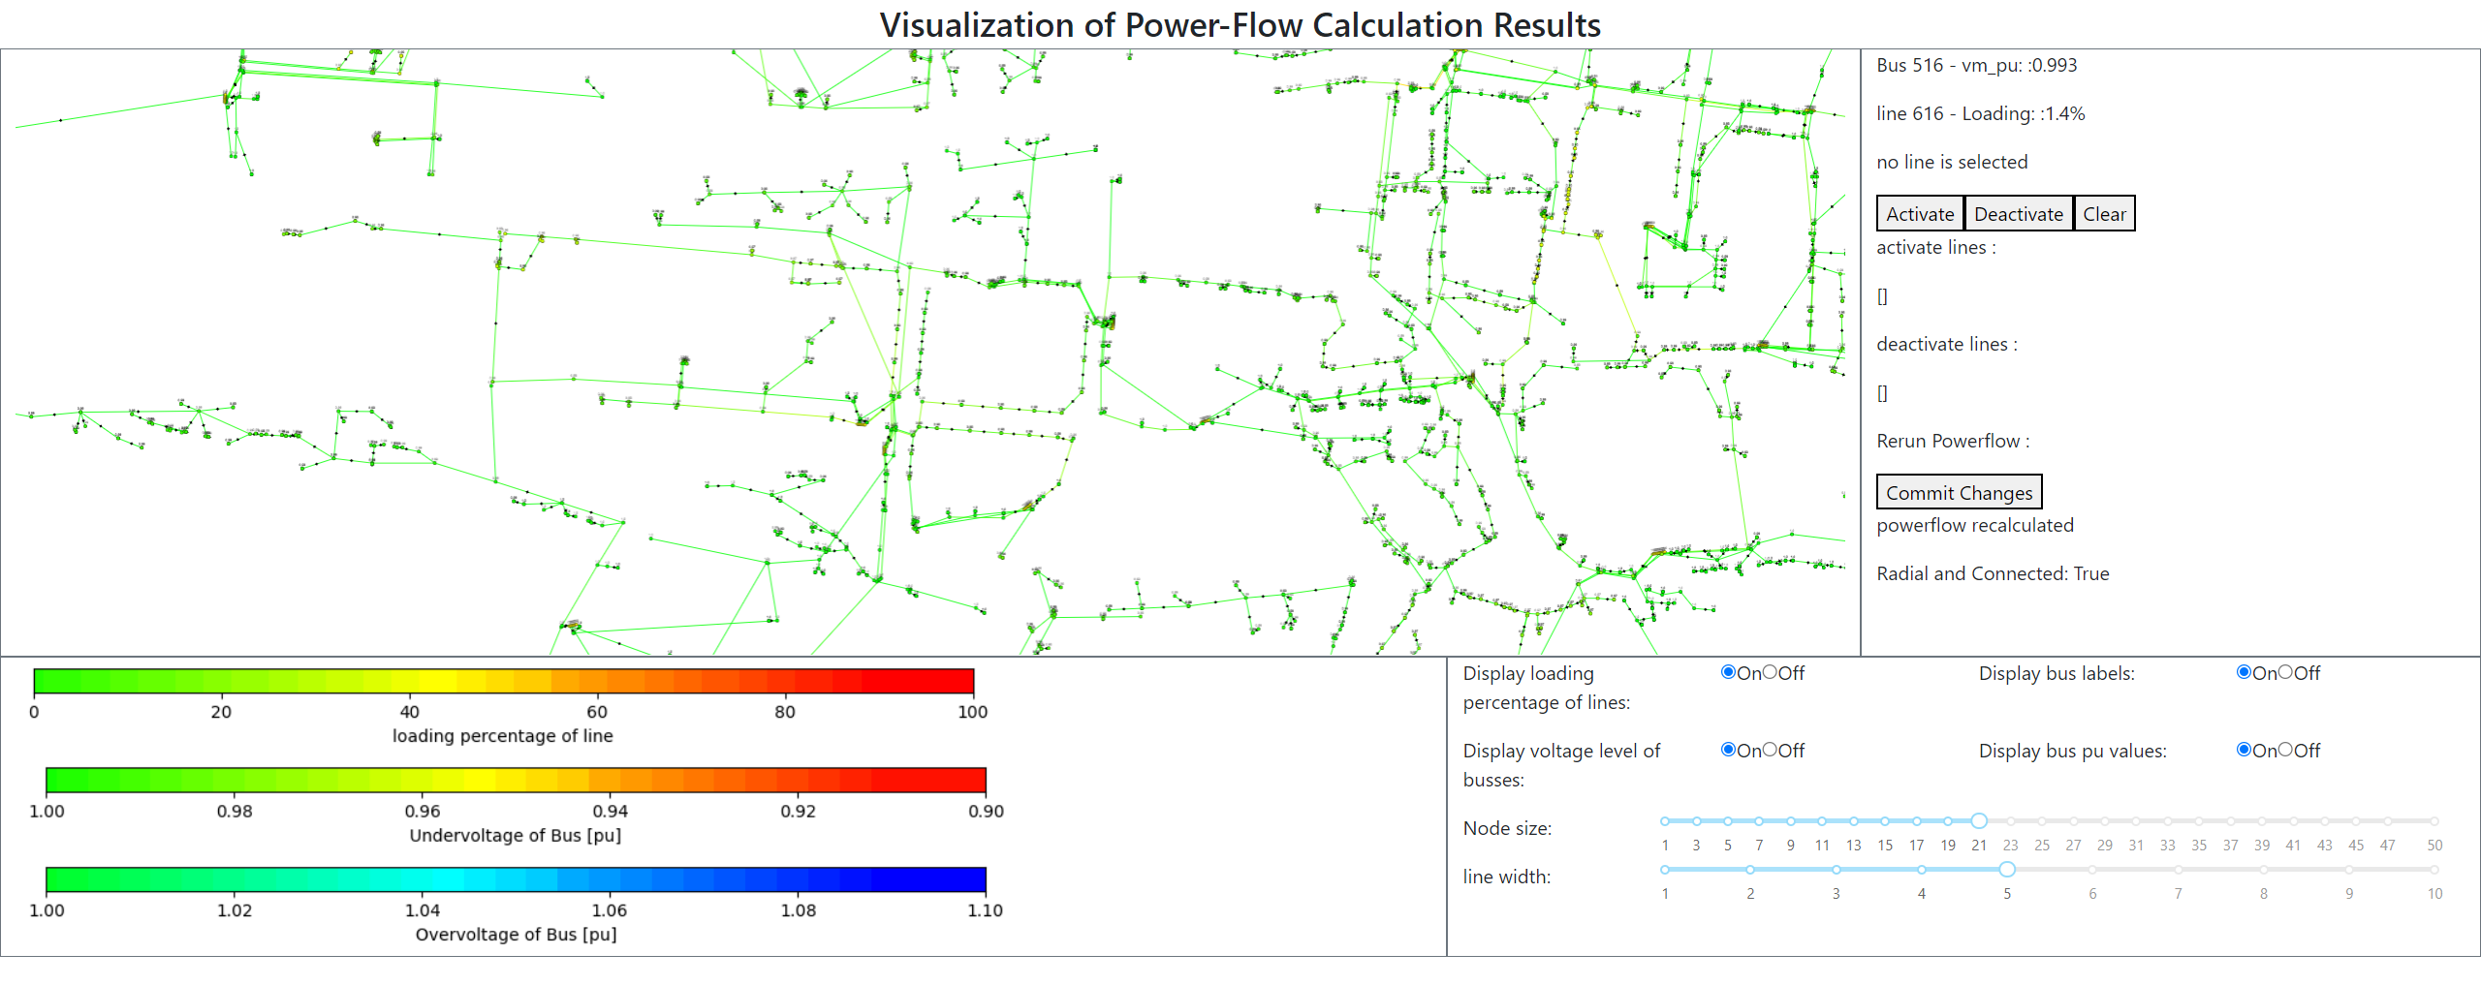
Task: Click the loading percentage of line color bar
Action: pyautogui.click(x=503, y=681)
